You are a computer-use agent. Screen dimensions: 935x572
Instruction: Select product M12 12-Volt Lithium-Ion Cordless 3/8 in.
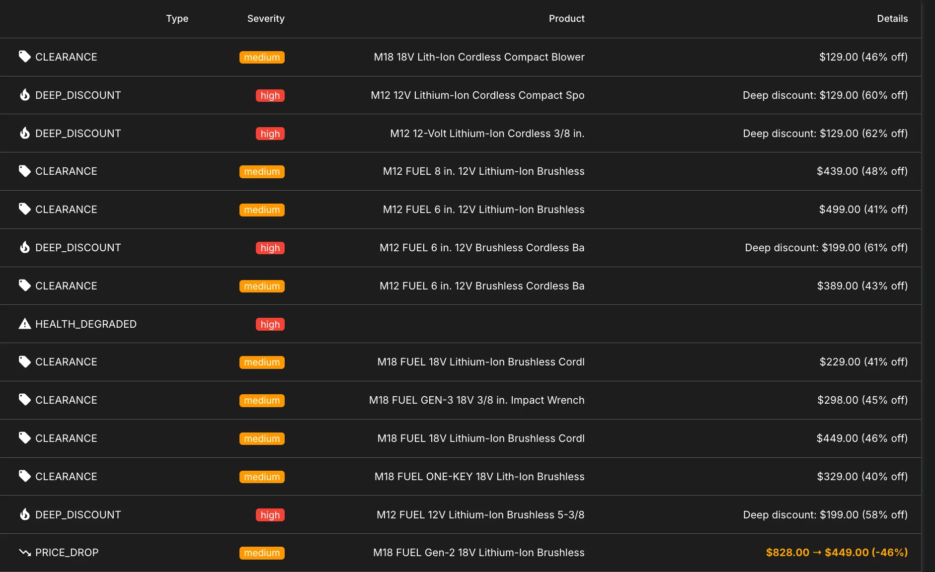click(x=487, y=134)
